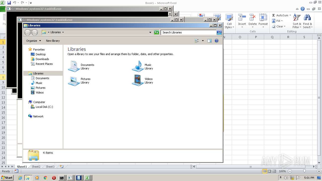Show hidden tray icons arrow
322x181 pixels.
coord(280,178)
